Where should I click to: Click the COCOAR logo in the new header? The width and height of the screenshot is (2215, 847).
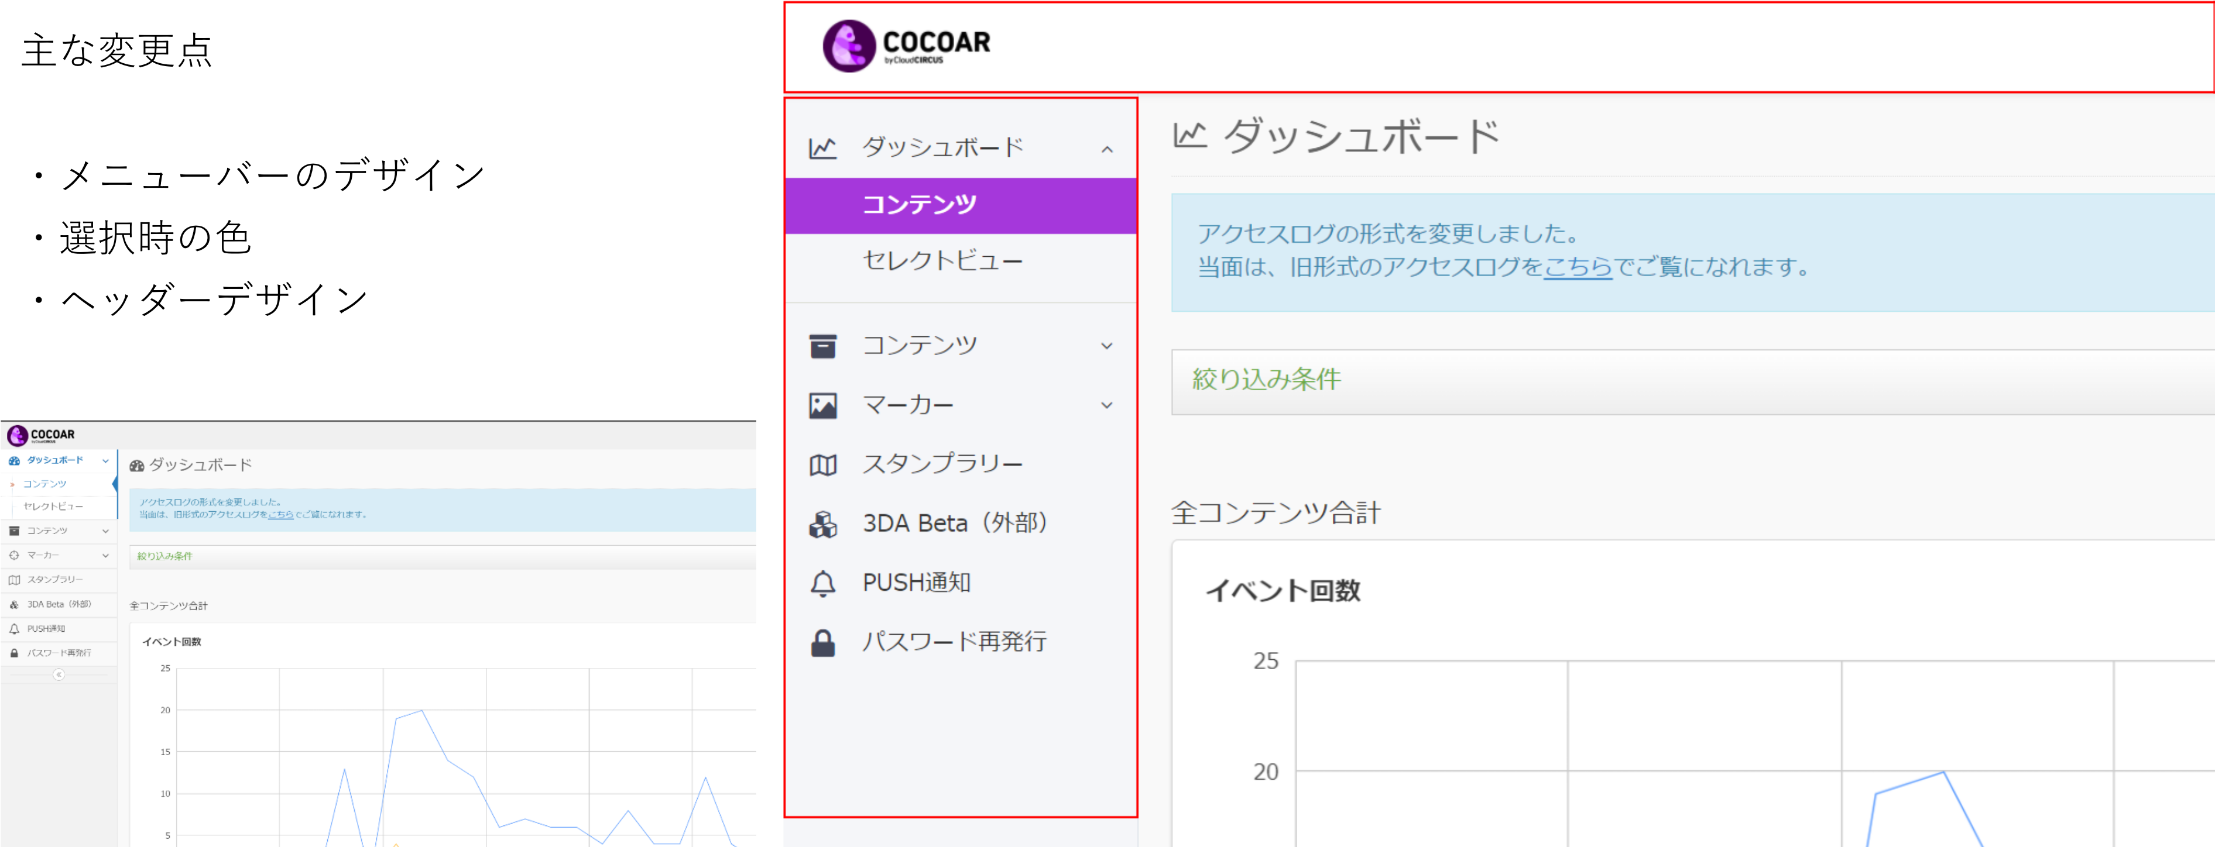point(906,46)
